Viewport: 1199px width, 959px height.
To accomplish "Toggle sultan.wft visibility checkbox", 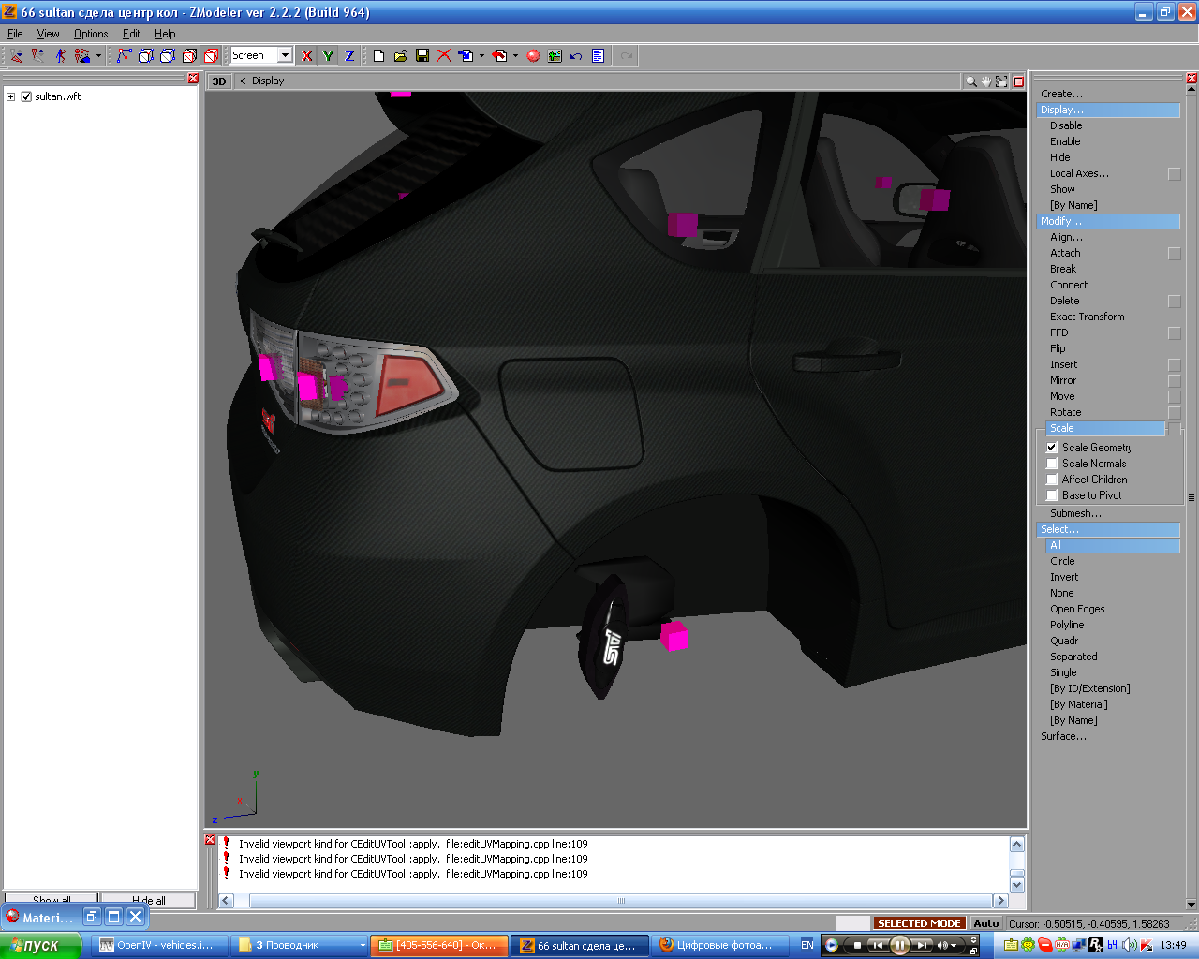I will point(26,96).
